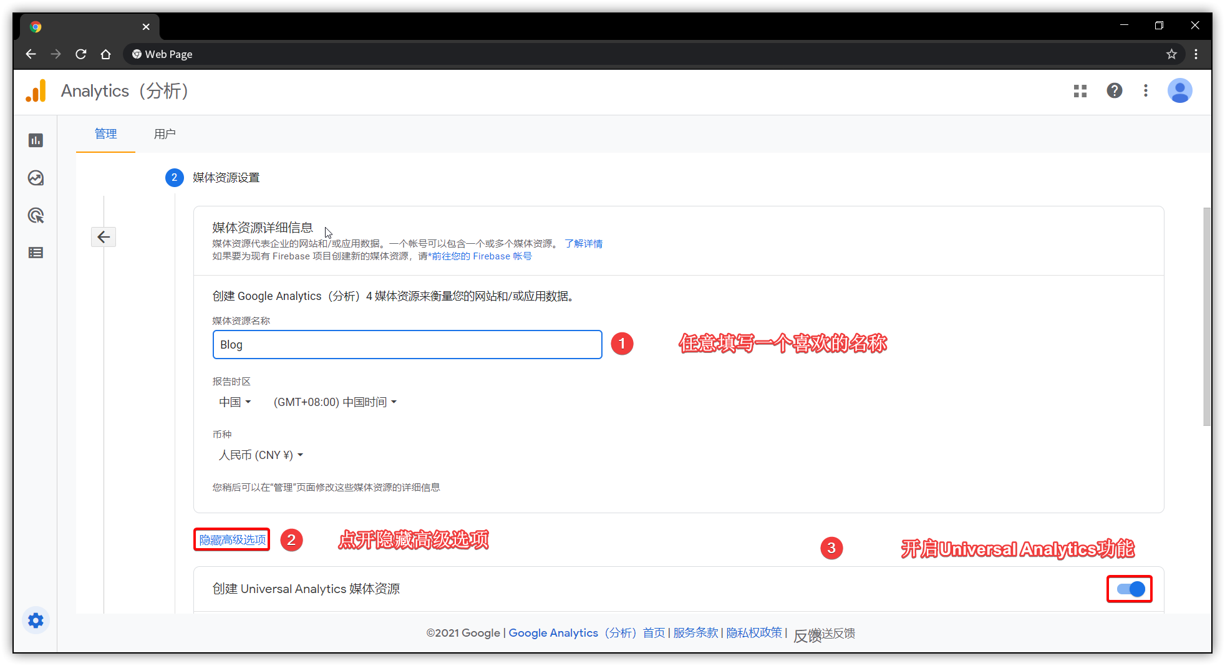Collapse advanced options via 隐藏高级选项

click(232, 540)
